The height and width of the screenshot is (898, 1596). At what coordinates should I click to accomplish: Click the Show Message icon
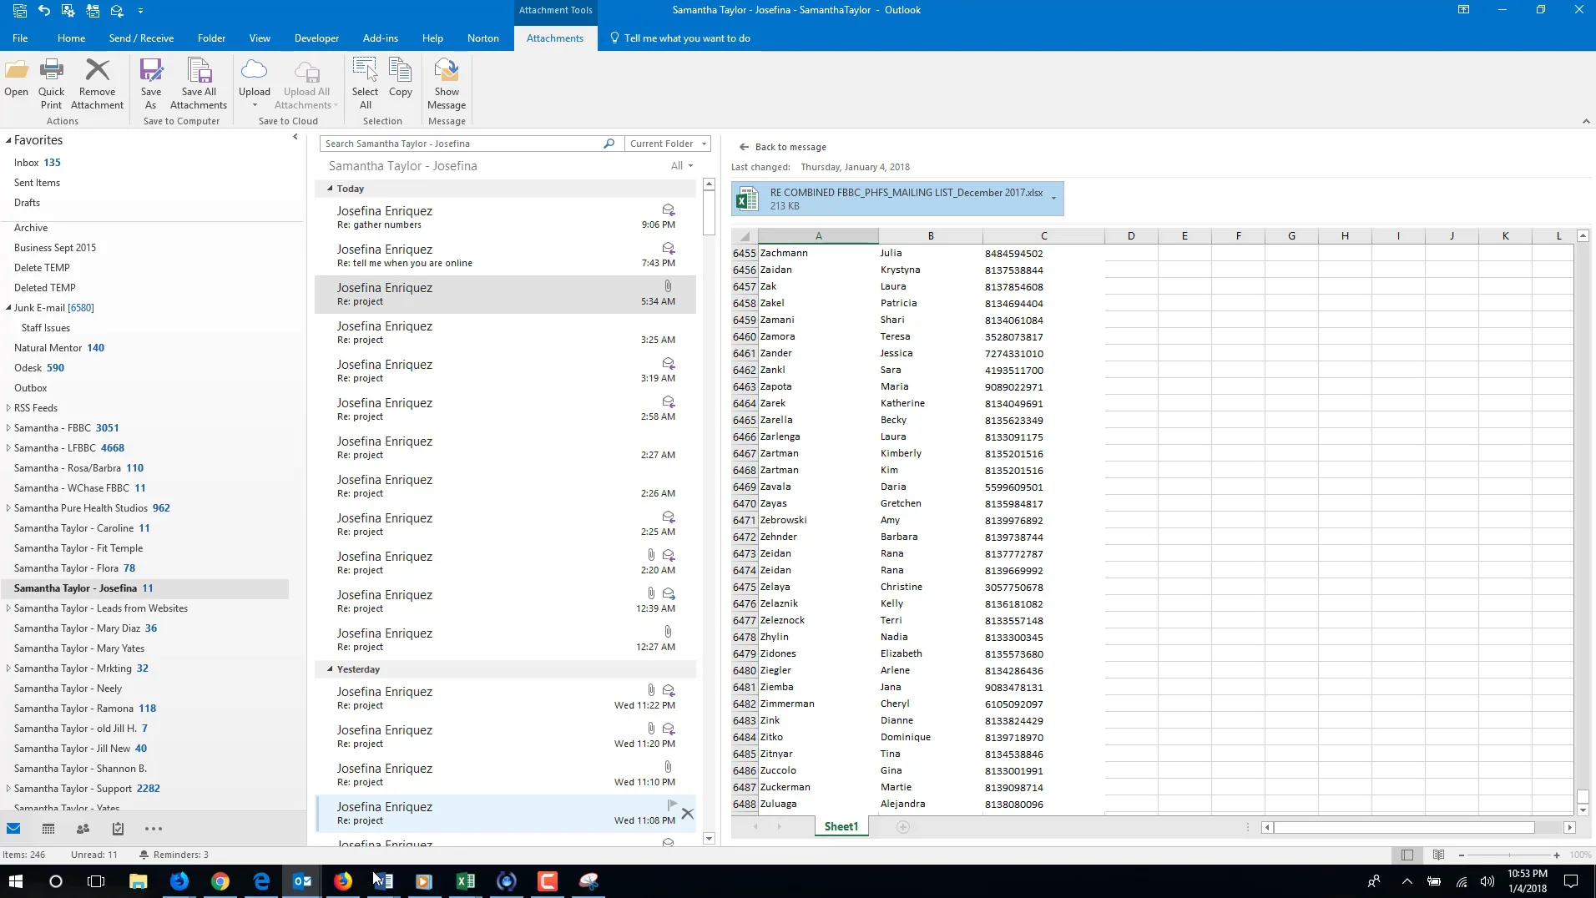[x=447, y=83]
